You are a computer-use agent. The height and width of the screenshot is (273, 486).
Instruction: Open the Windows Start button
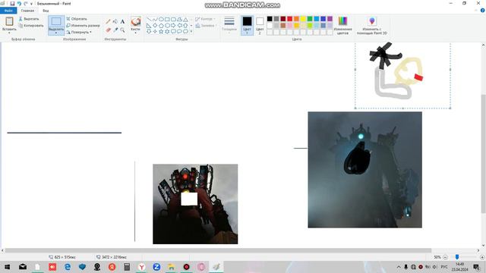7,267
